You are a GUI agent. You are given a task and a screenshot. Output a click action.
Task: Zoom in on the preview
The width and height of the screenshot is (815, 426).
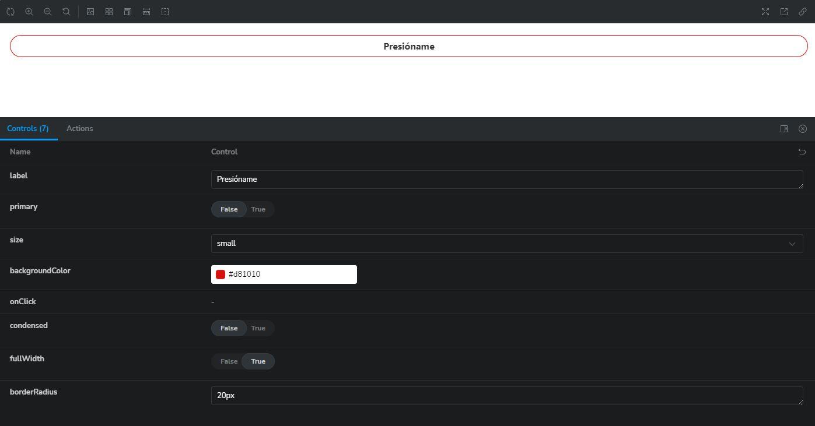tap(29, 12)
